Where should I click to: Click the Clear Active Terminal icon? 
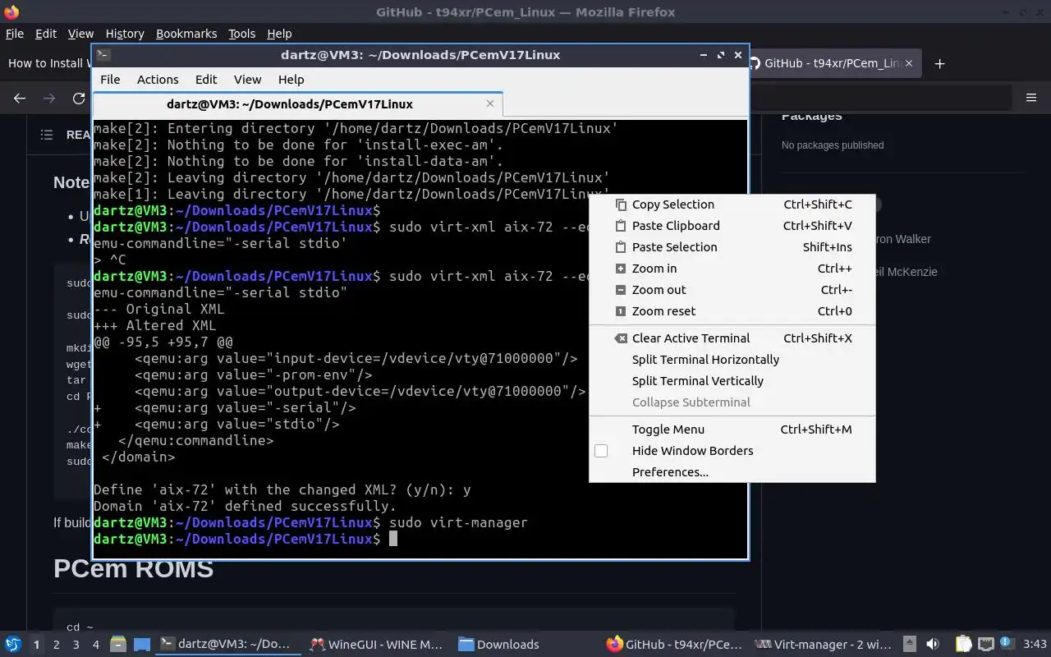[x=621, y=338]
